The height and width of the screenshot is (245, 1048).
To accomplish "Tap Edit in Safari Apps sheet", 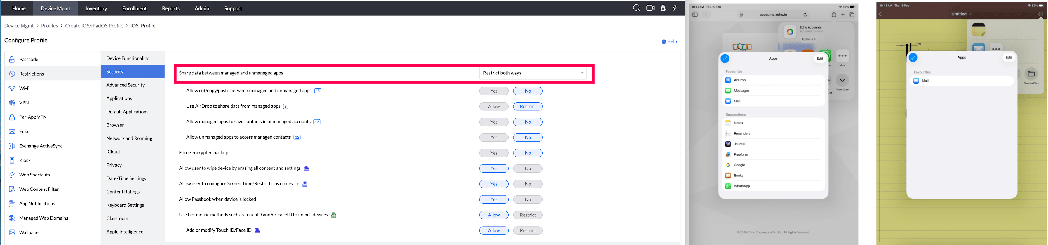I will click(820, 59).
